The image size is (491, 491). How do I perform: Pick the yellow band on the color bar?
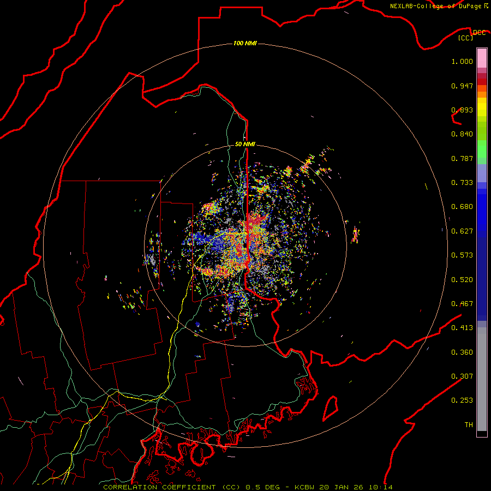tap(482, 107)
